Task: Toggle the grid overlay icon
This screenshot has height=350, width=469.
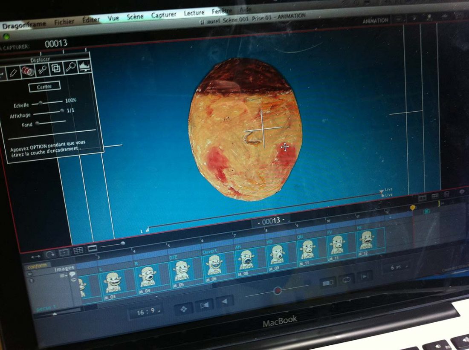Action: [x=78, y=250]
